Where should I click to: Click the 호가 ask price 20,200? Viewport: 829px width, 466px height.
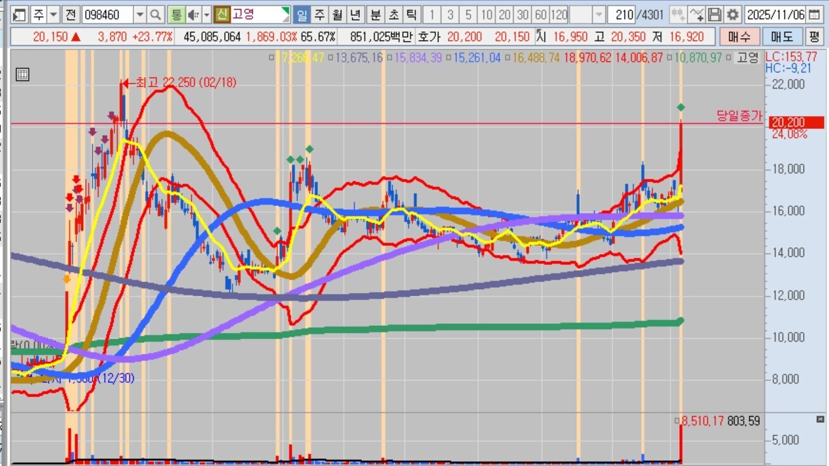click(465, 37)
